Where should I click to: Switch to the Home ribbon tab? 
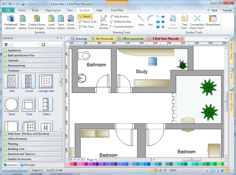tap(22, 10)
